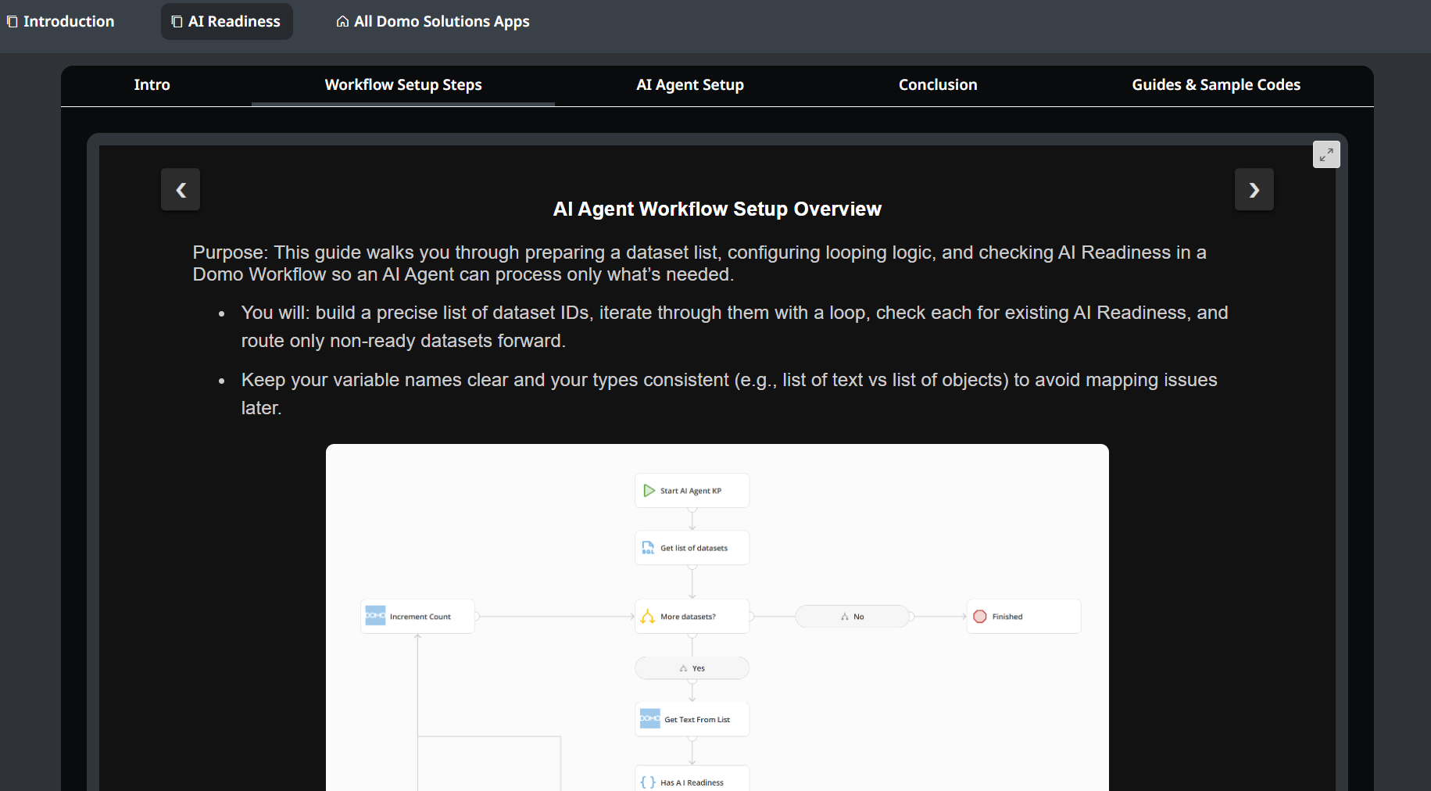Click the page icon beside AI Readiness
Viewport: 1431px width, 791px height.
tap(177, 21)
